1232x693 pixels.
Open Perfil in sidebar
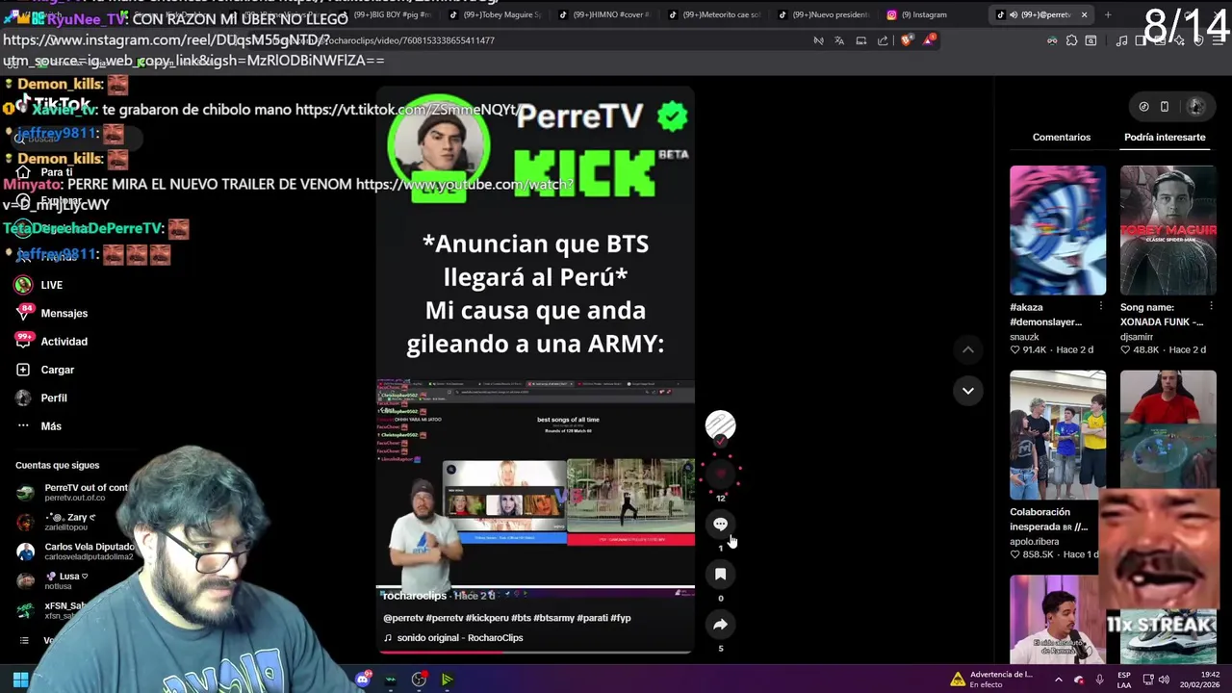click(41, 398)
